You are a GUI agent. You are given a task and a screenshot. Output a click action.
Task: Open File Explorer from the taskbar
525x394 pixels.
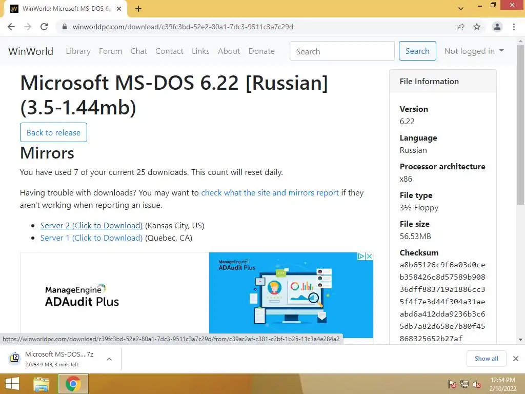point(42,384)
